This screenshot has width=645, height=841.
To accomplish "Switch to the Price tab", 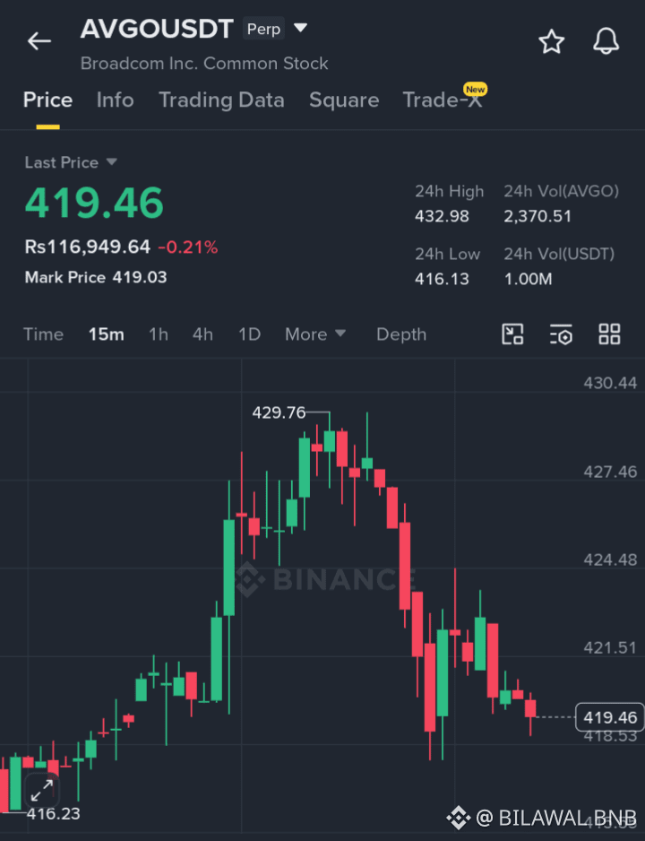I will pos(47,100).
